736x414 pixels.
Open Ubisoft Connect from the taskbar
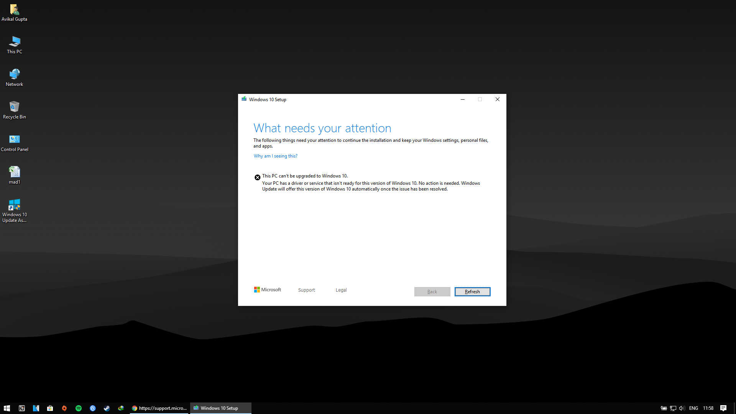[x=93, y=408]
